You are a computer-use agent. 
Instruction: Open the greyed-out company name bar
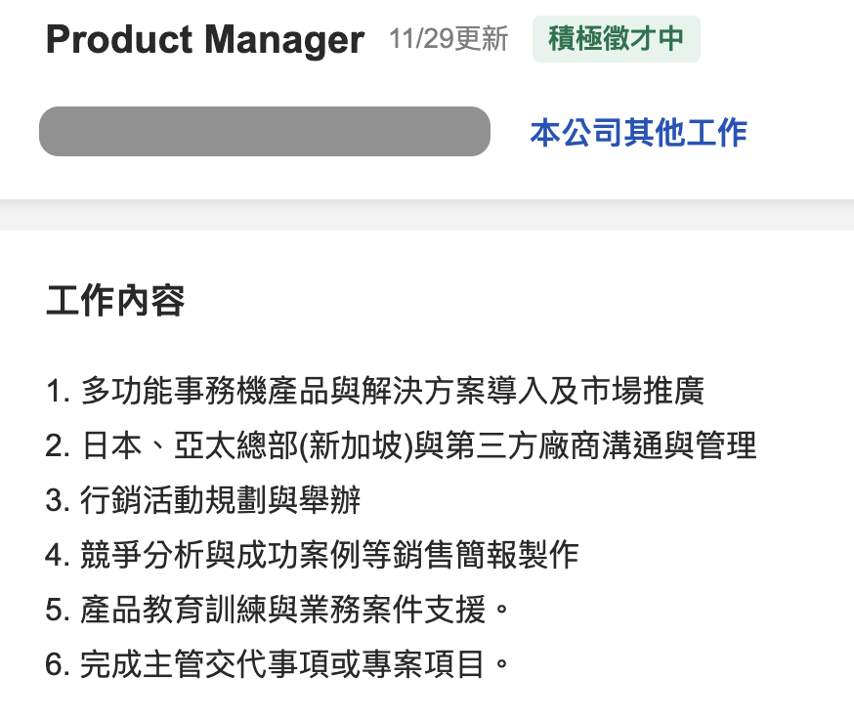(264, 132)
